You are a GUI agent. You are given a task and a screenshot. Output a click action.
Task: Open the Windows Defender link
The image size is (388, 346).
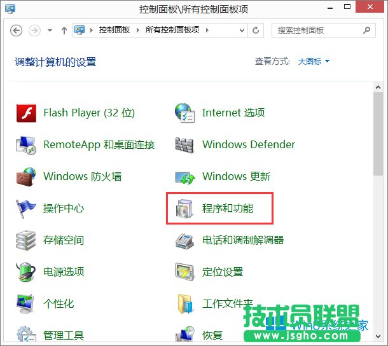pyautogui.click(x=249, y=144)
